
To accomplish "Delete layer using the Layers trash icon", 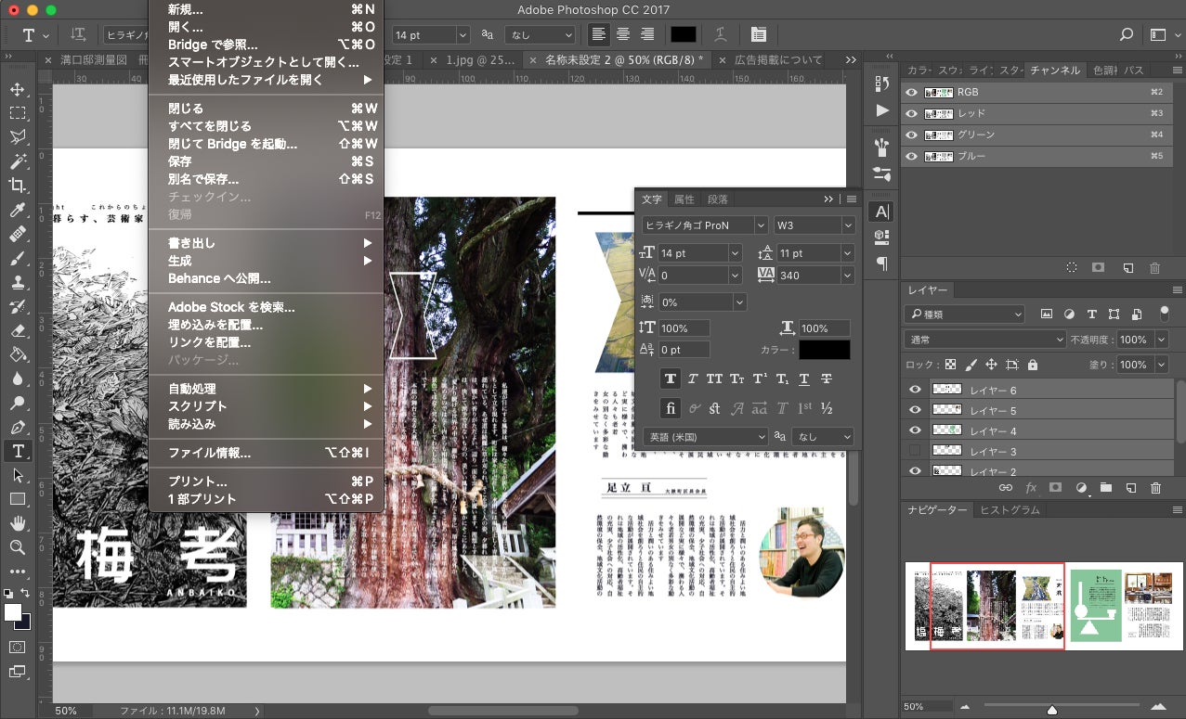I will 1155,487.
